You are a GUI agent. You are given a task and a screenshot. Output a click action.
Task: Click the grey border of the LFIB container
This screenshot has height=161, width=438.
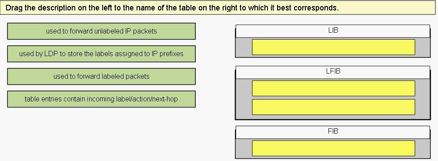[243, 98]
